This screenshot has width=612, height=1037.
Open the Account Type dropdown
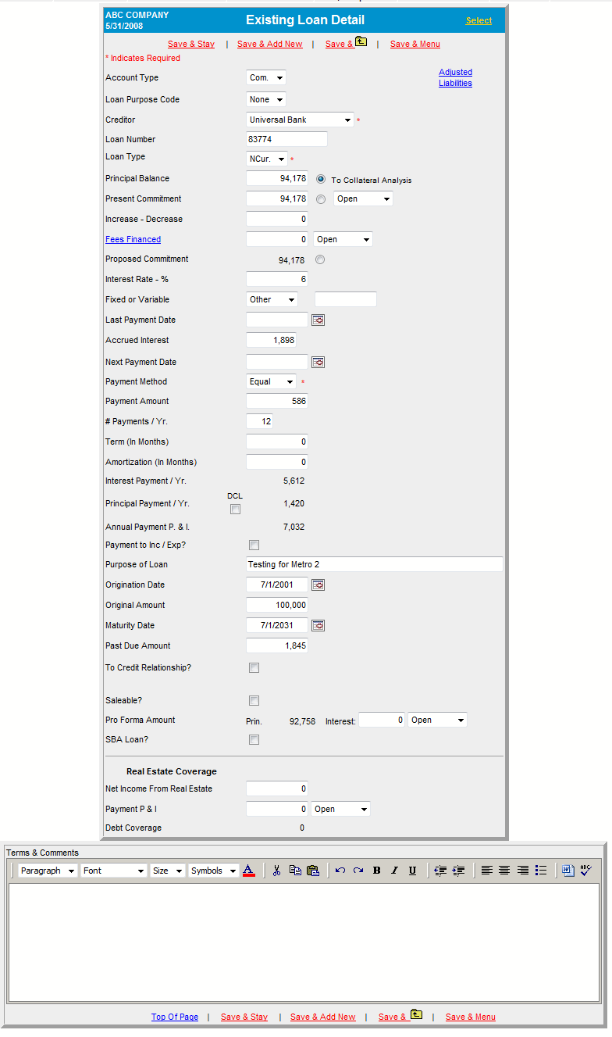click(x=266, y=77)
